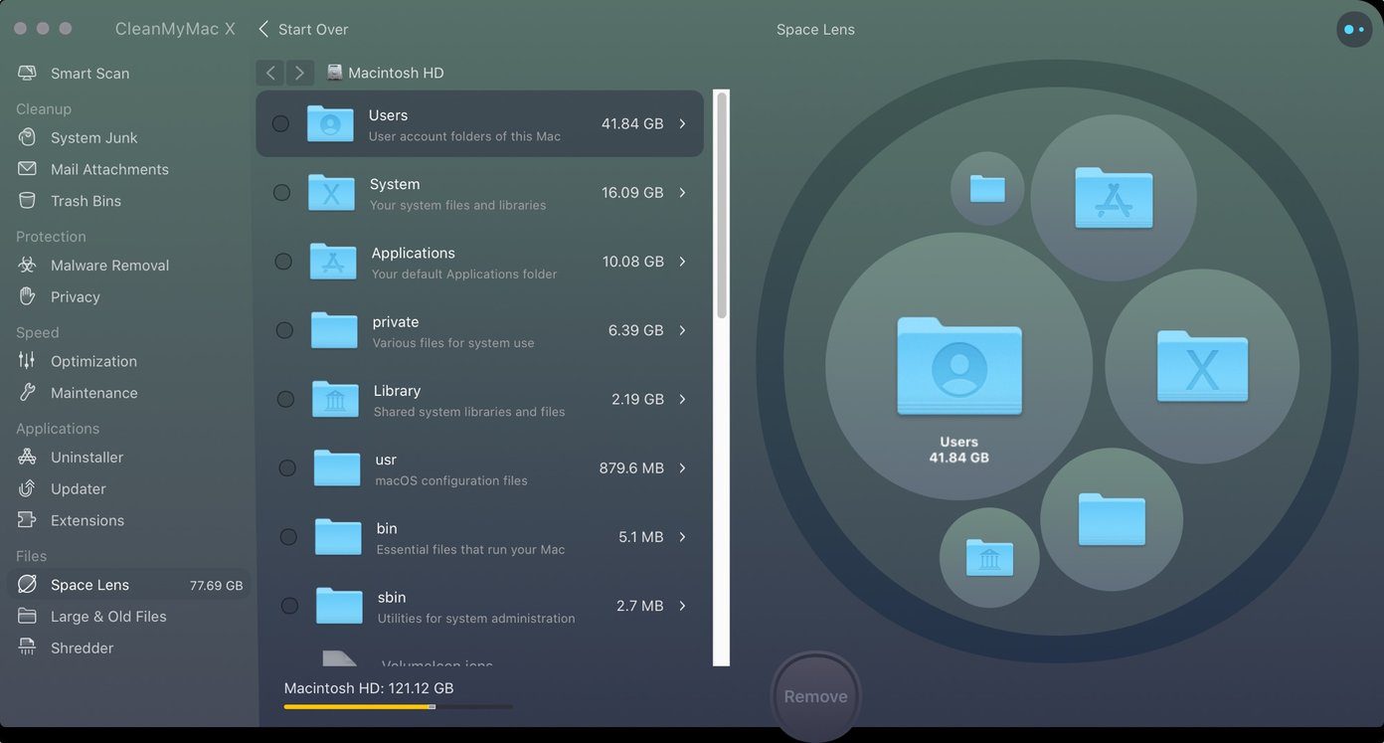Click the Maintenance wrench icon
The image size is (1384, 743).
coord(28,393)
